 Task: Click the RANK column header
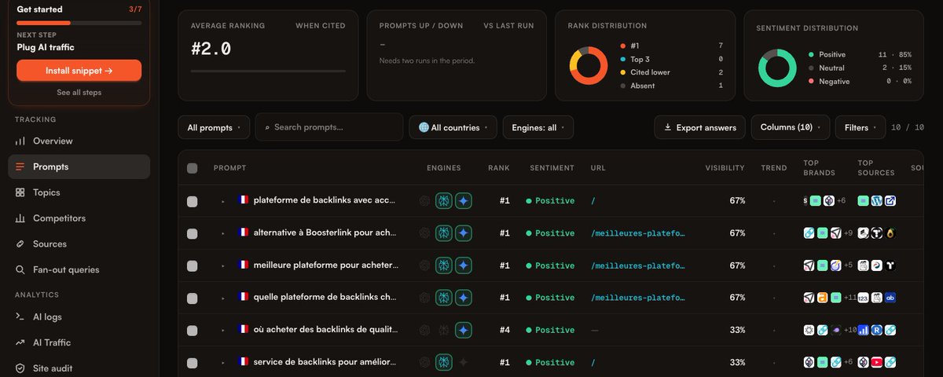point(498,168)
